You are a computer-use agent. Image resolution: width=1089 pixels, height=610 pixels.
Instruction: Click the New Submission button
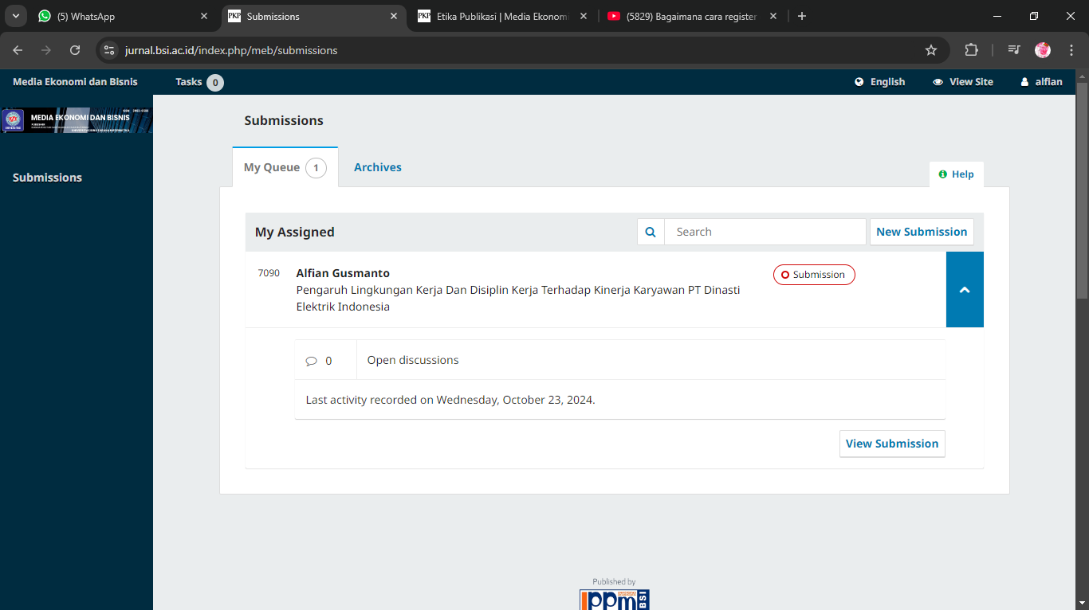click(922, 232)
